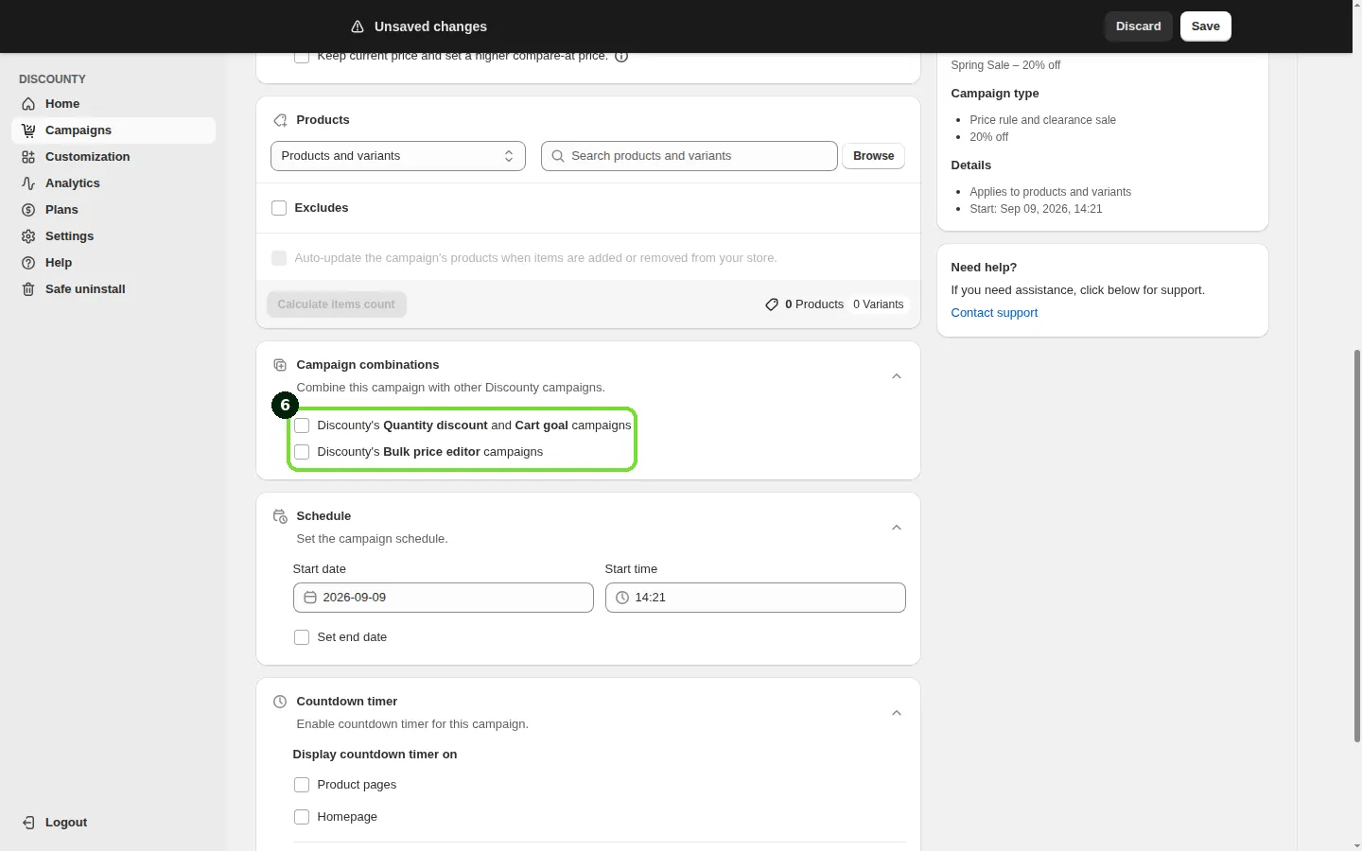
Task: Click the Campaigns cart icon
Action: (x=28, y=130)
